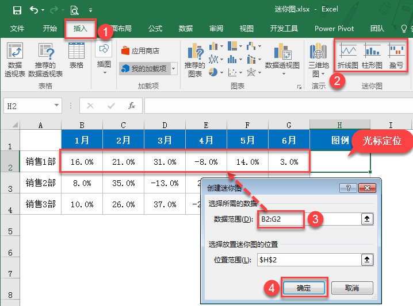413x306 pixels.
Task: Click 我的加载项 button
Action: click(144, 69)
